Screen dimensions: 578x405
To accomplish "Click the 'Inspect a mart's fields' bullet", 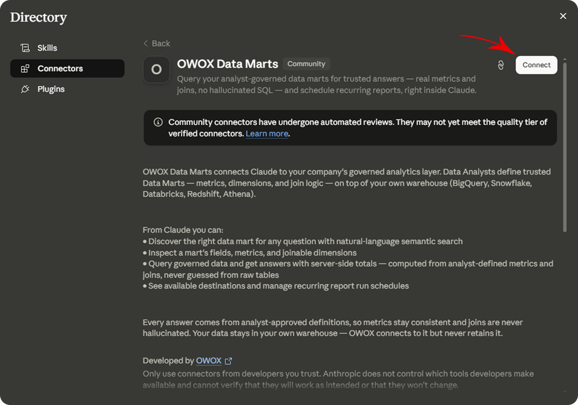I will click(x=249, y=253).
